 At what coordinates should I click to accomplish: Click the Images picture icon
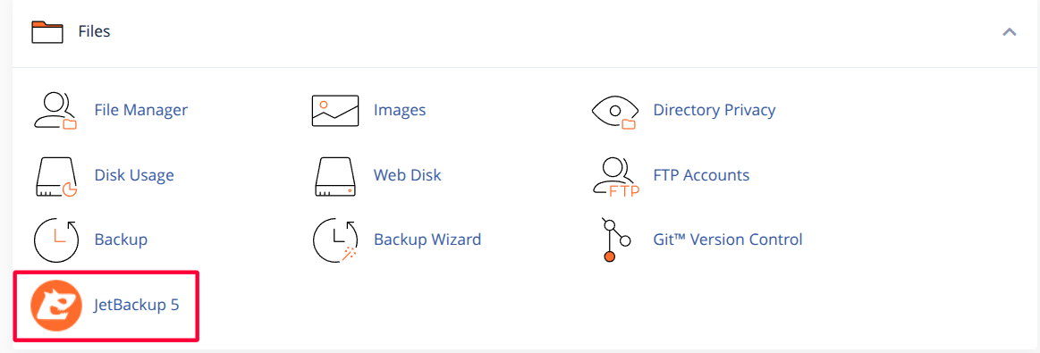(x=335, y=111)
